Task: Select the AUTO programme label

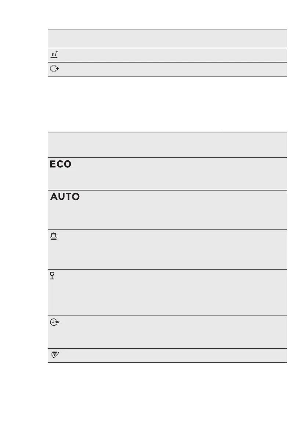Action: click(x=65, y=197)
